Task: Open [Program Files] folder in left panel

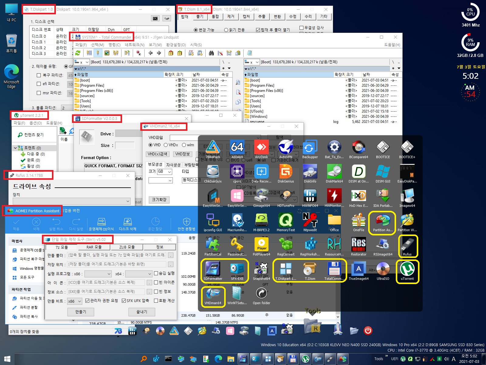Action: [92, 85]
